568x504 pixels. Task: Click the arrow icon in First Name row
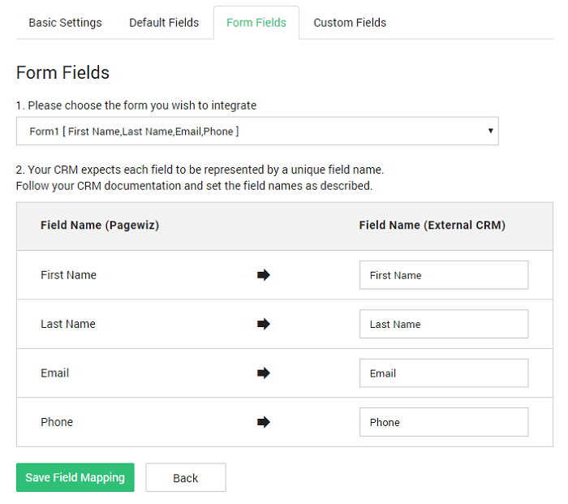coord(263,275)
